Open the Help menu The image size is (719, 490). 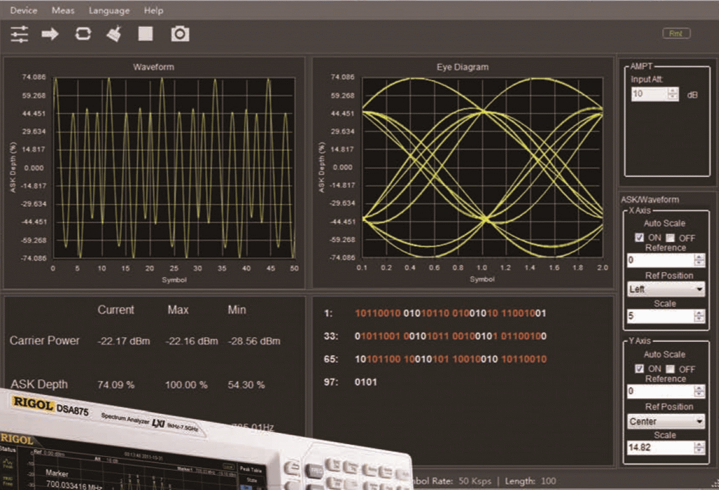(154, 10)
